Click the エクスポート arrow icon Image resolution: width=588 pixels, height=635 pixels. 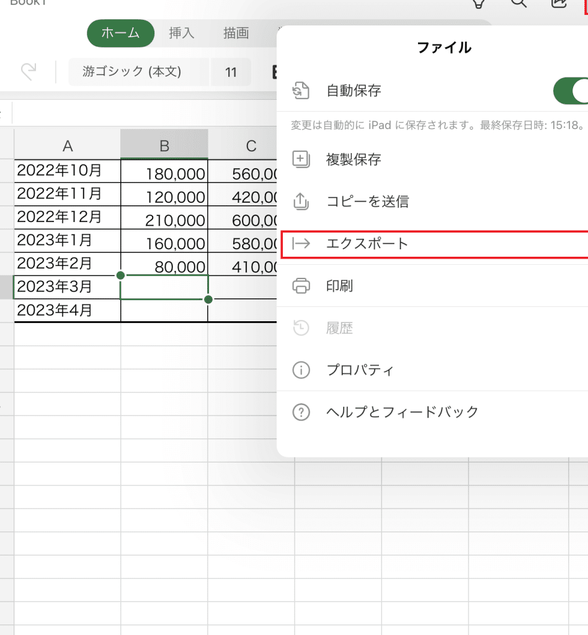tap(301, 243)
